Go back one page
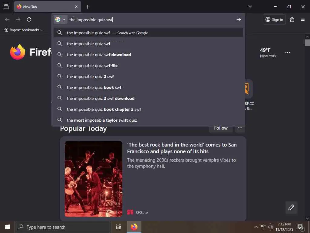310x233 pixels. pyautogui.click(x=7, y=19)
